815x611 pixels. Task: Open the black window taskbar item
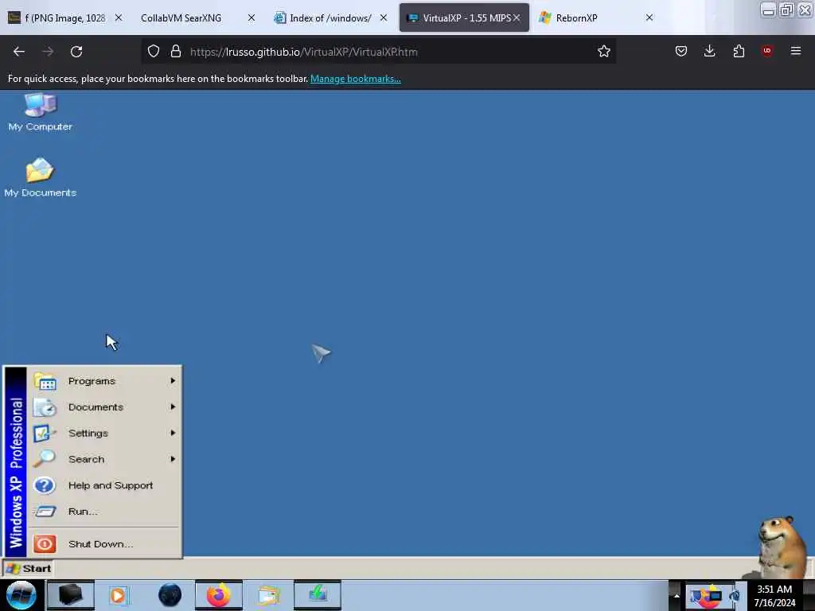coord(71,595)
